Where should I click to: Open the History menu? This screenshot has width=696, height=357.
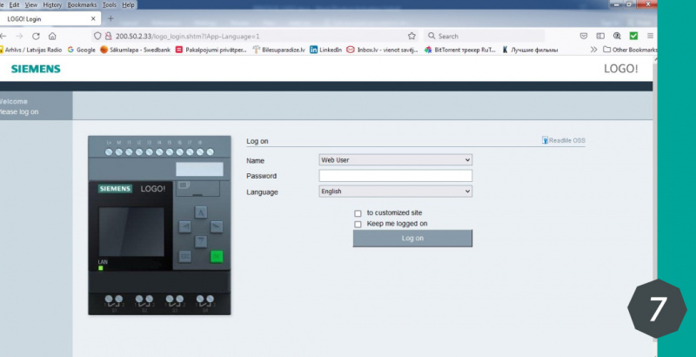pos(52,4)
